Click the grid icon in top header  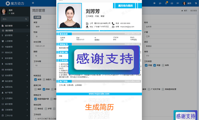click(x=154, y=3)
